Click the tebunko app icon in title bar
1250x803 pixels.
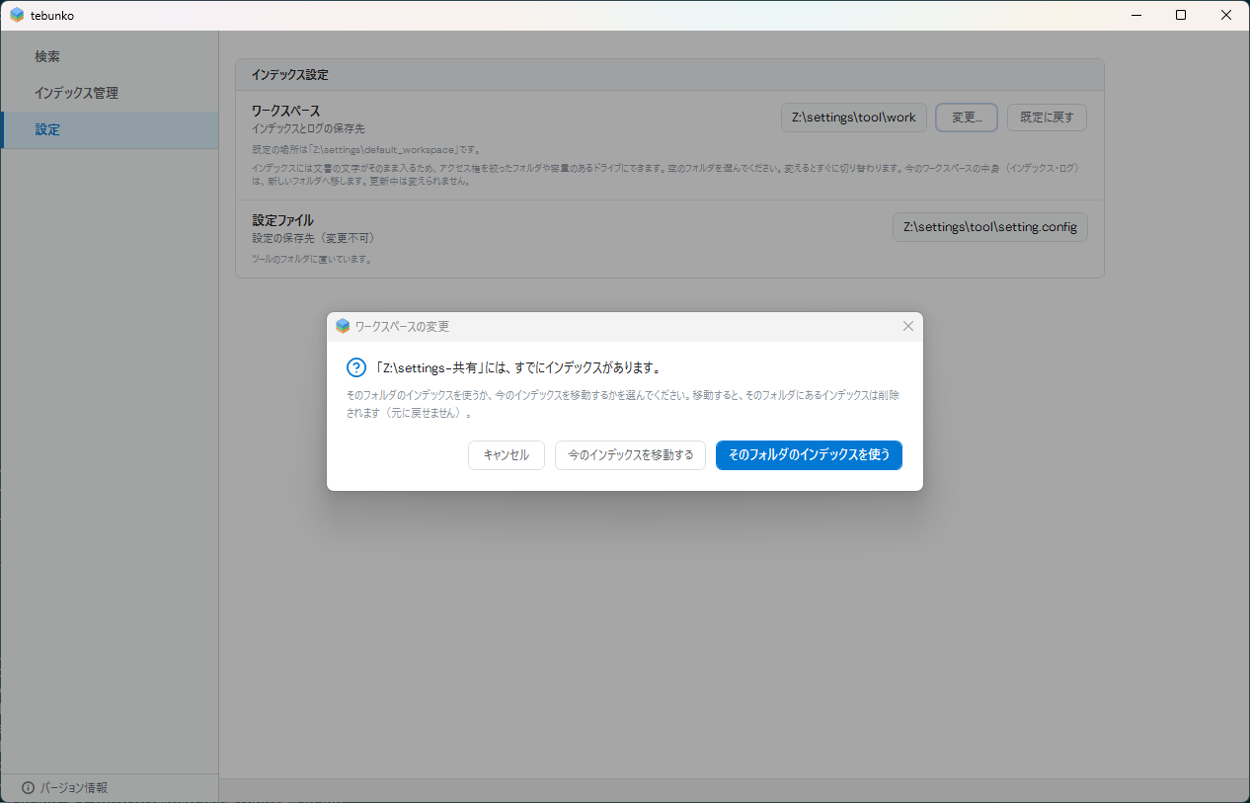pos(17,15)
